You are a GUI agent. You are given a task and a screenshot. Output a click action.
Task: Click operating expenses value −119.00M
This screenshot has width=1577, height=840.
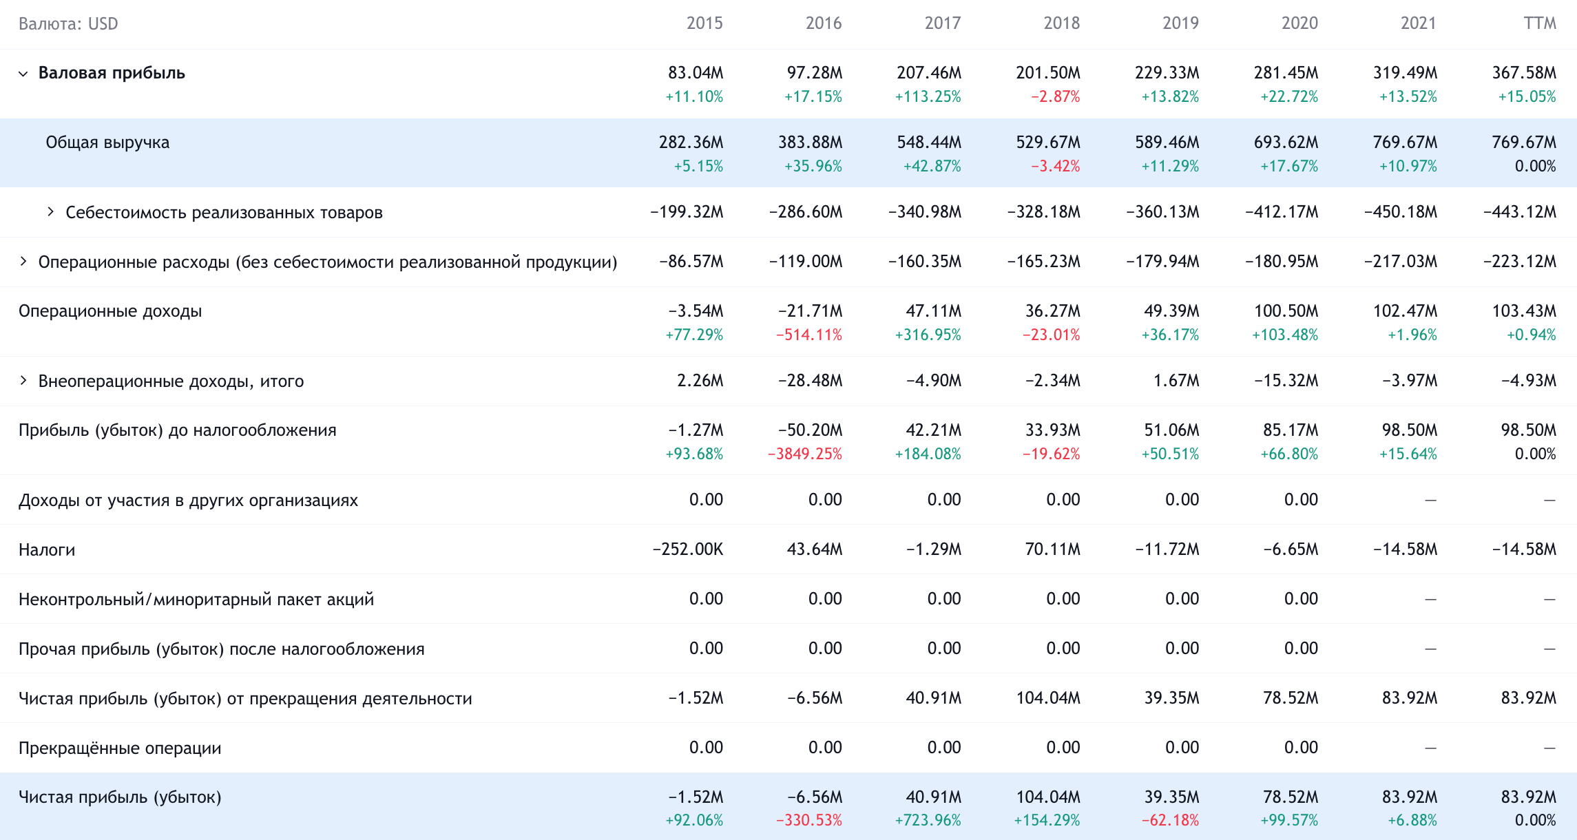pos(806,262)
